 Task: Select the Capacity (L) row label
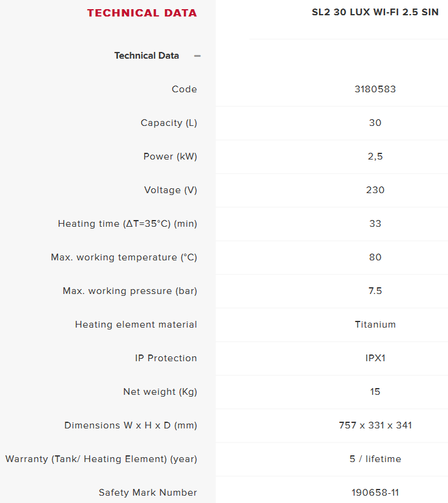(169, 123)
